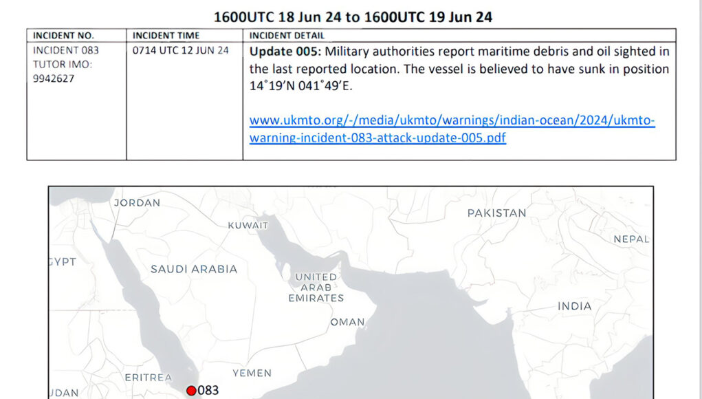Click the INDIA label on the map
Image resolution: width=702 pixels, height=399 pixels.
point(574,306)
